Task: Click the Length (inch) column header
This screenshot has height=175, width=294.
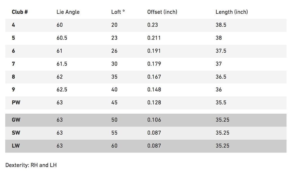Action: [x=232, y=12]
